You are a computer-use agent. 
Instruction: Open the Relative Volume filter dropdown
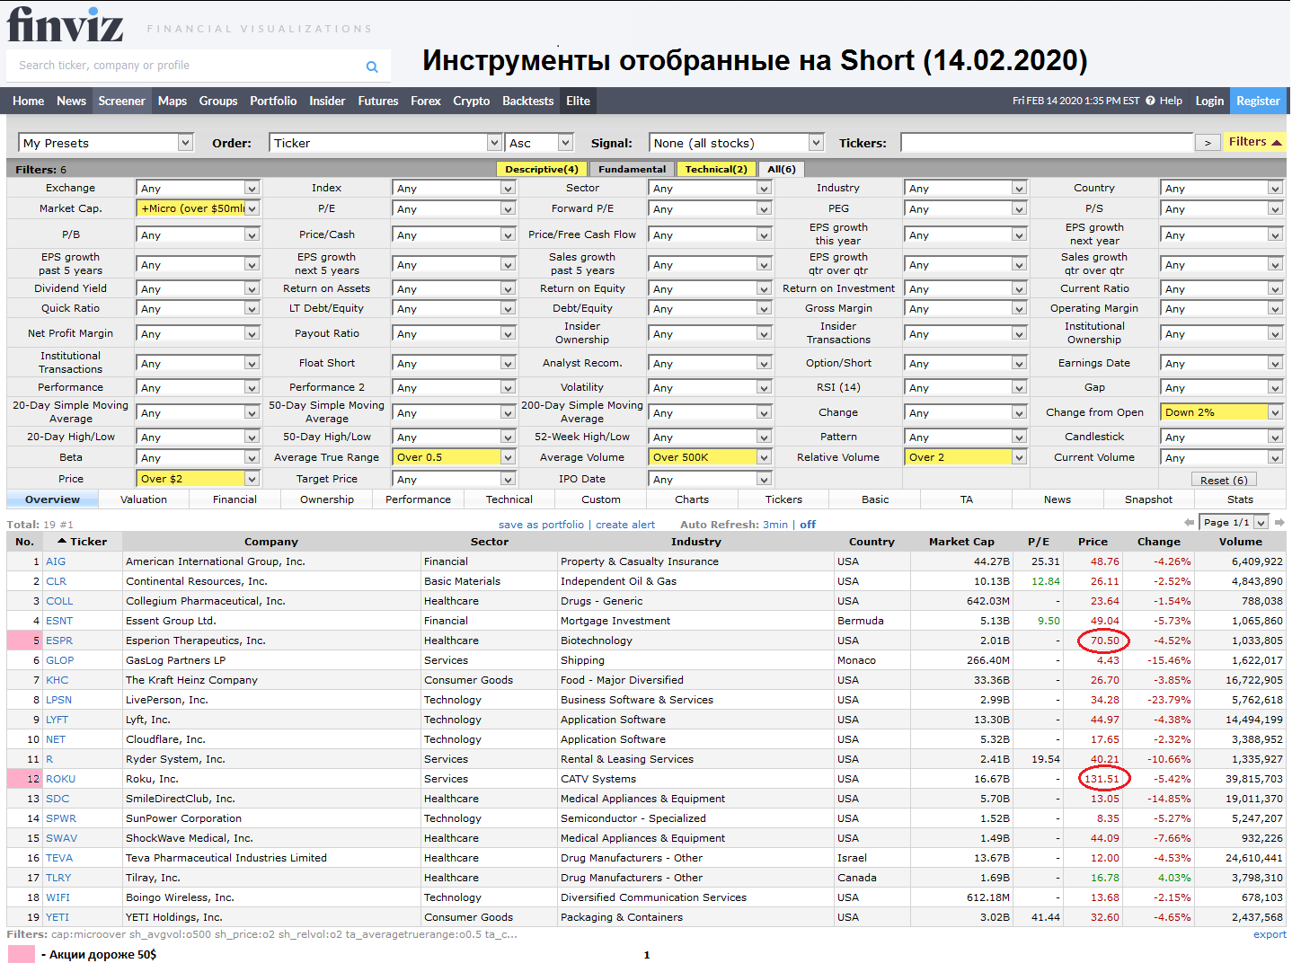click(x=965, y=457)
